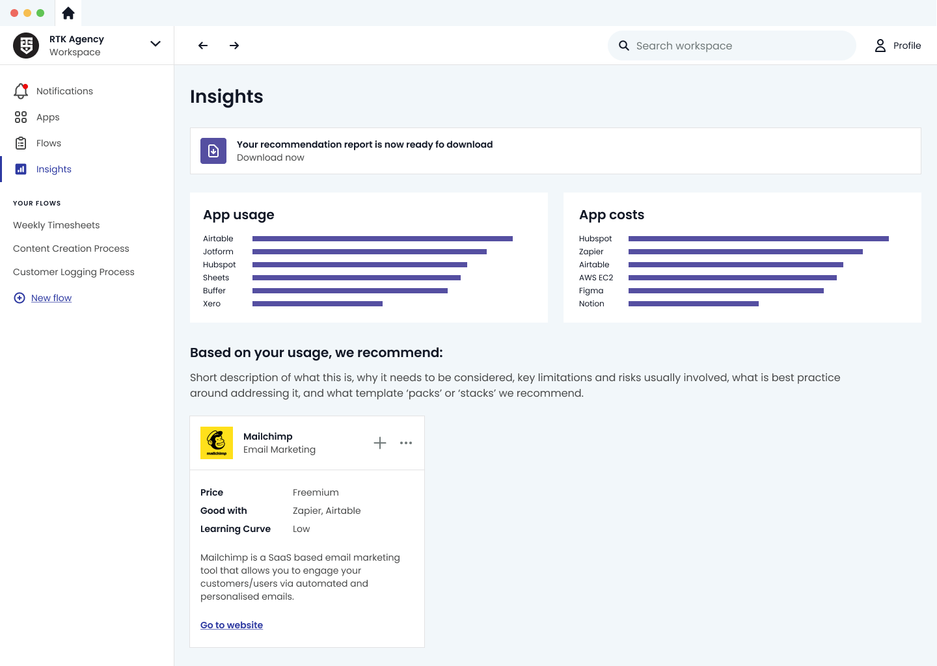
Task: Click Download now for the report
Action: coord(271,157)
